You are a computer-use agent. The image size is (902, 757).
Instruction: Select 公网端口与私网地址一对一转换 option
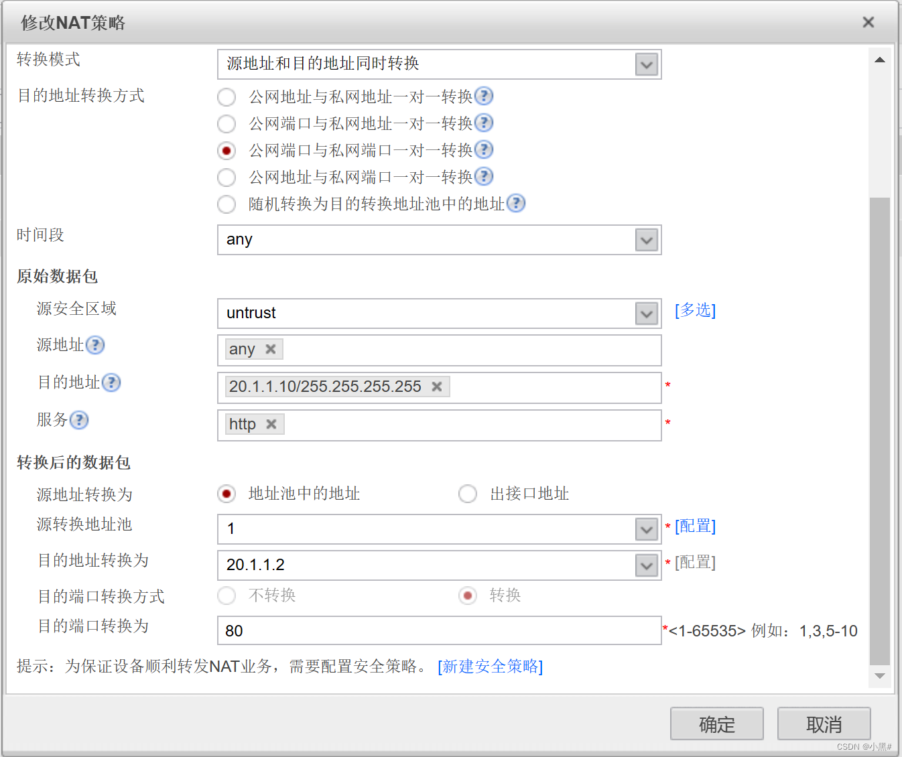click(227, 123)
